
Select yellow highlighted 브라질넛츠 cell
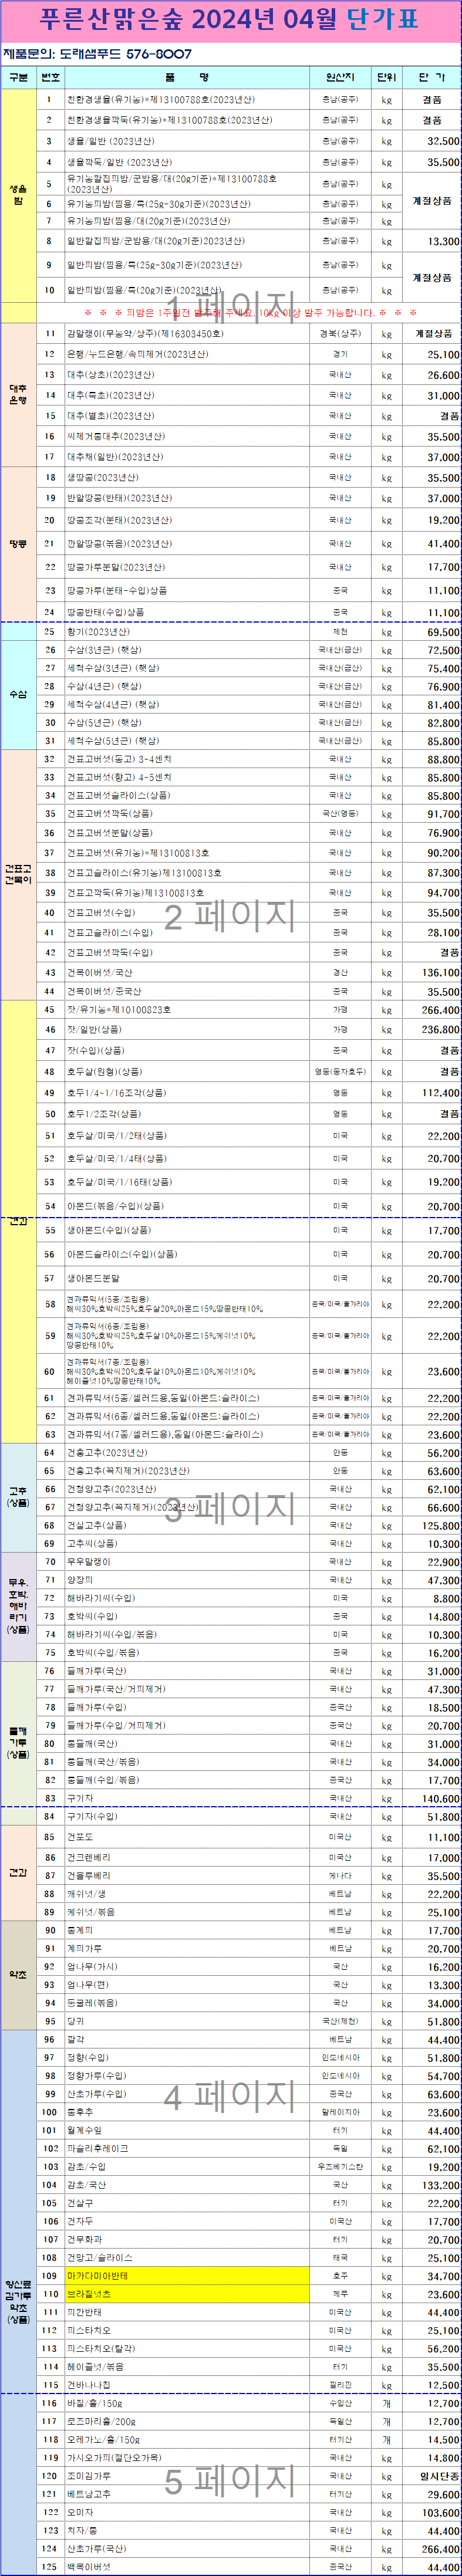coord(187,2293)
